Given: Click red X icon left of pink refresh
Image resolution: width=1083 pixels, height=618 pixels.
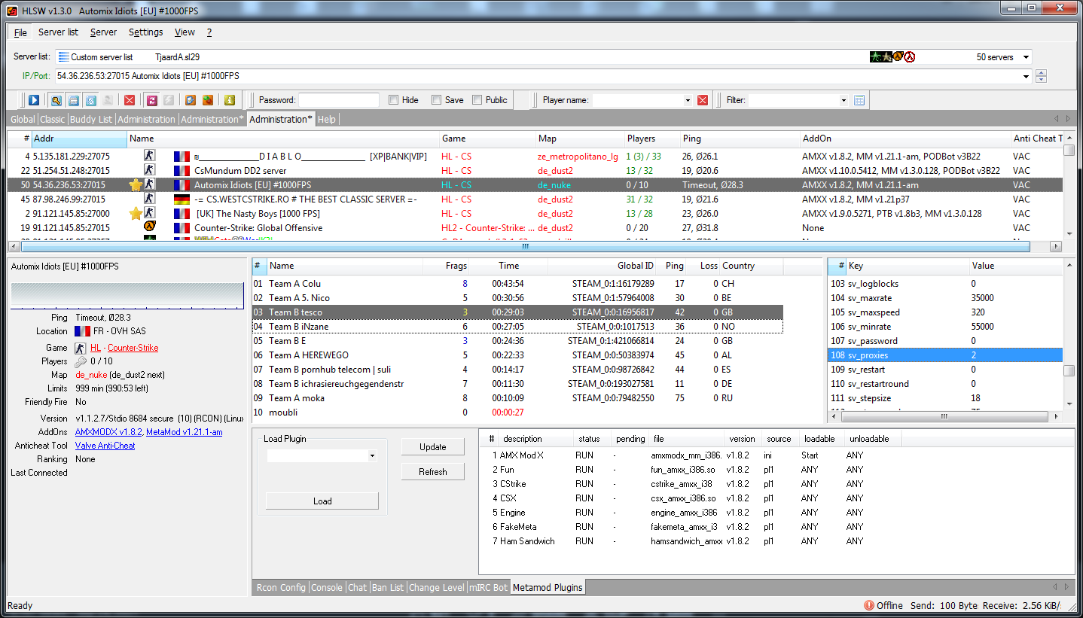Looking at the screenshot, I should point(130,99).
